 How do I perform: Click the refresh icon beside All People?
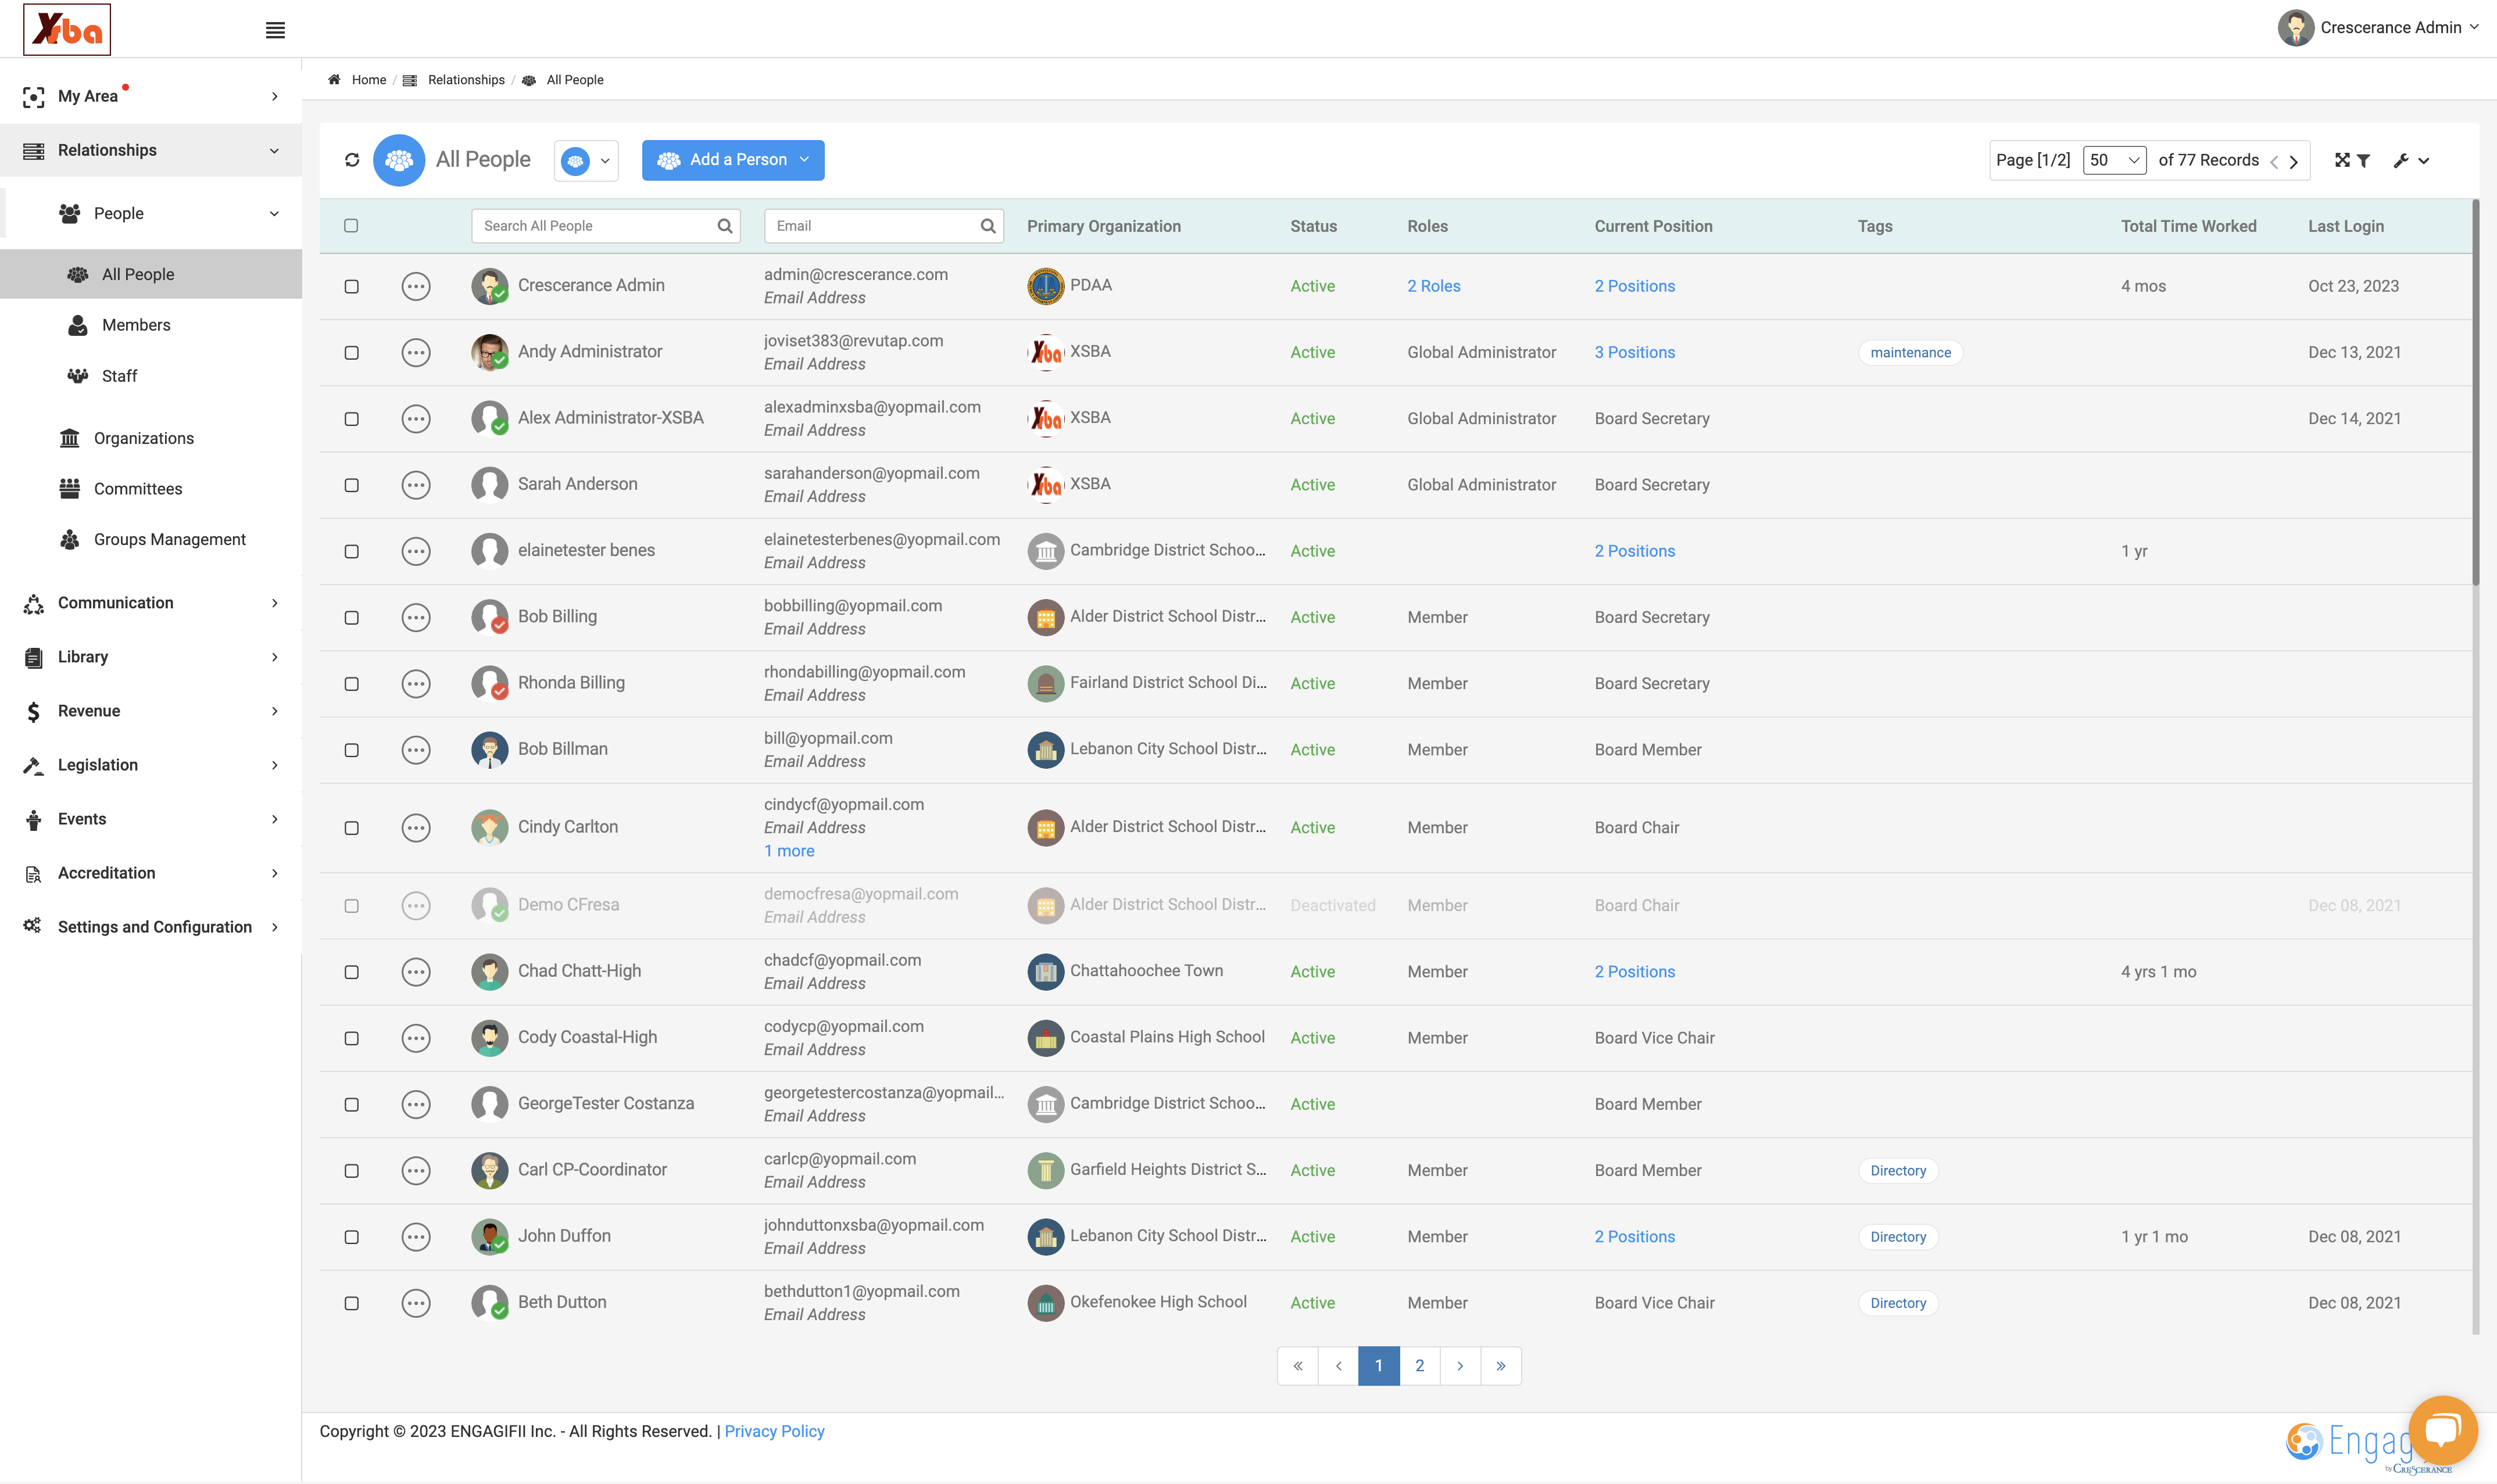click(x=352, y=160)
